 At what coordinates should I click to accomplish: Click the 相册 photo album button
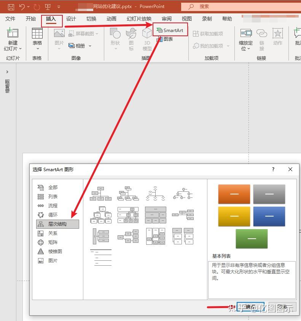point(76,46)
